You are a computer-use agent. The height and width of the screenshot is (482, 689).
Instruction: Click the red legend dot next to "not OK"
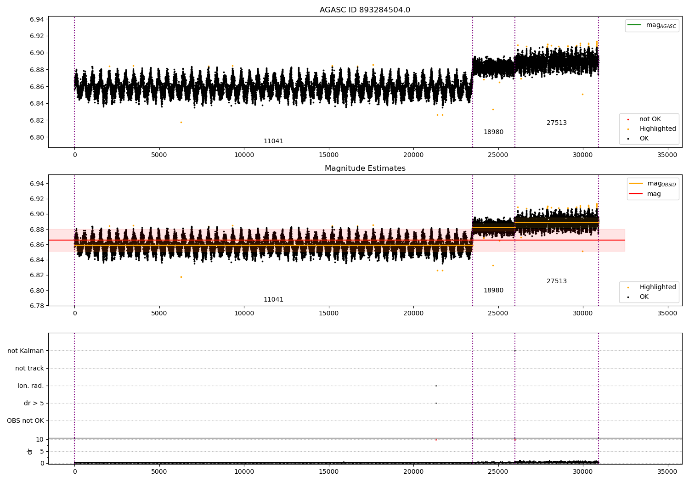(x=628, y=119)
